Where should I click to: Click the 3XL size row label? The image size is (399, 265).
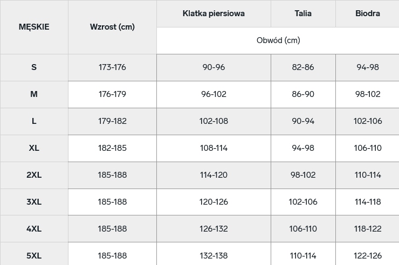(34, 202)
